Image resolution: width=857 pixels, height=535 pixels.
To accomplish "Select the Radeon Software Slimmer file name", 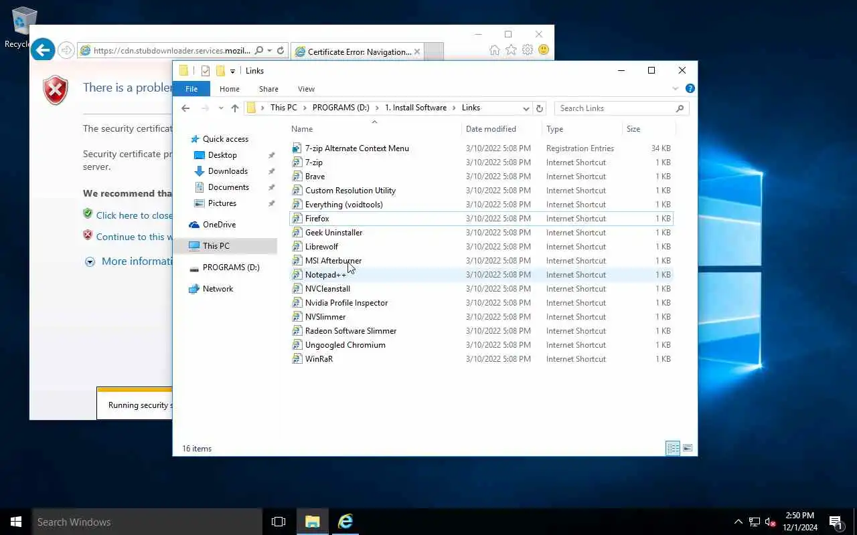I will (x=351, y=331).
